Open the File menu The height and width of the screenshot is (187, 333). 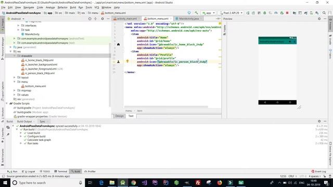click(3, 7)
